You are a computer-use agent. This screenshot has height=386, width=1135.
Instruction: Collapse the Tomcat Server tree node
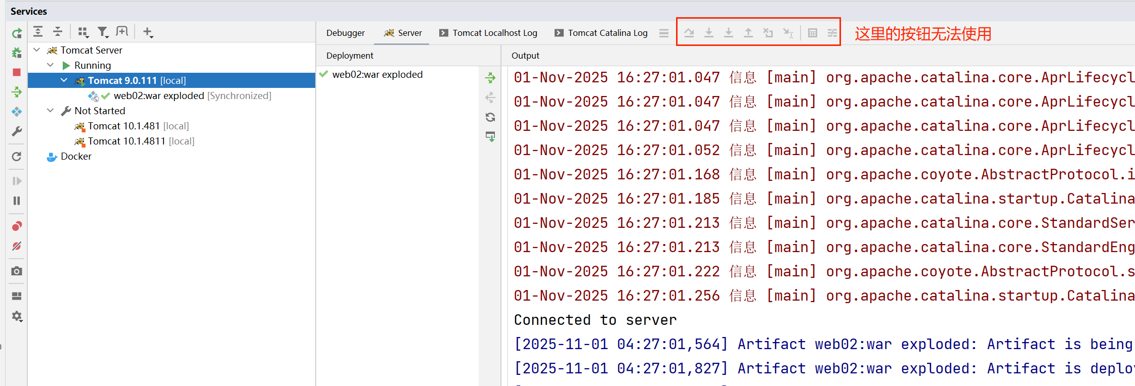tap(37, 50)
